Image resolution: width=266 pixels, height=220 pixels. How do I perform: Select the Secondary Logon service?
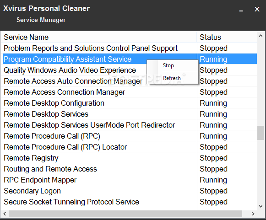(129, 191)
